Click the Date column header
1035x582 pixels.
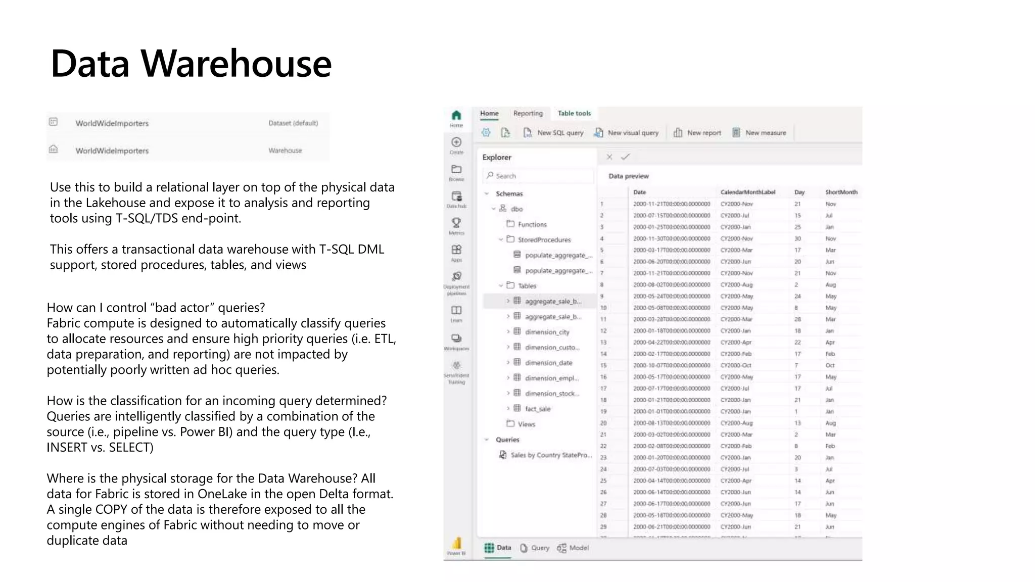(x=640, y=192)
